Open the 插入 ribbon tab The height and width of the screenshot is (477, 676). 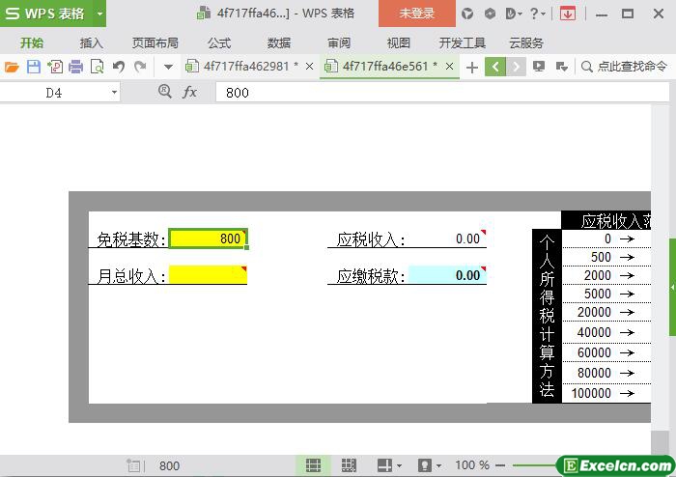click(91, 42)
